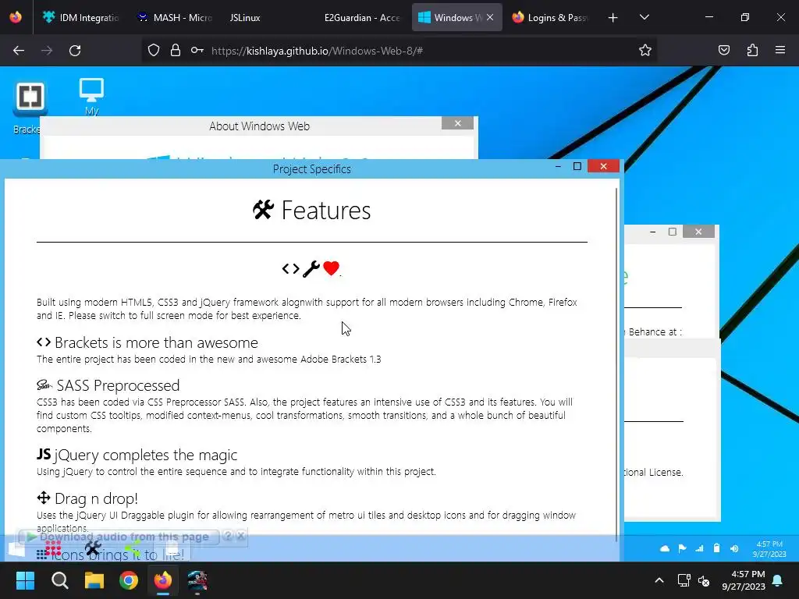Launch Google Chrome from the taskbar
The image size is (799, 599).
(129, 580)
